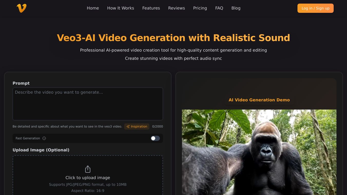The image size is (347, 195).
Task: Click the Veo3-AI Video Generation heading
Action: [x=173, y=38]
